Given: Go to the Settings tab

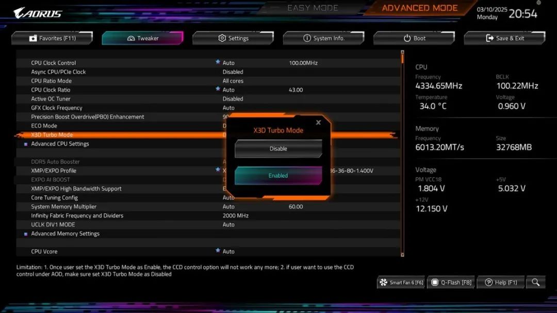Looking at the screenshot, I should (x=233, y=38).
